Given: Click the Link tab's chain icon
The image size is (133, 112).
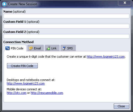Looking at the screenshot, I should [x=48, y=48].
